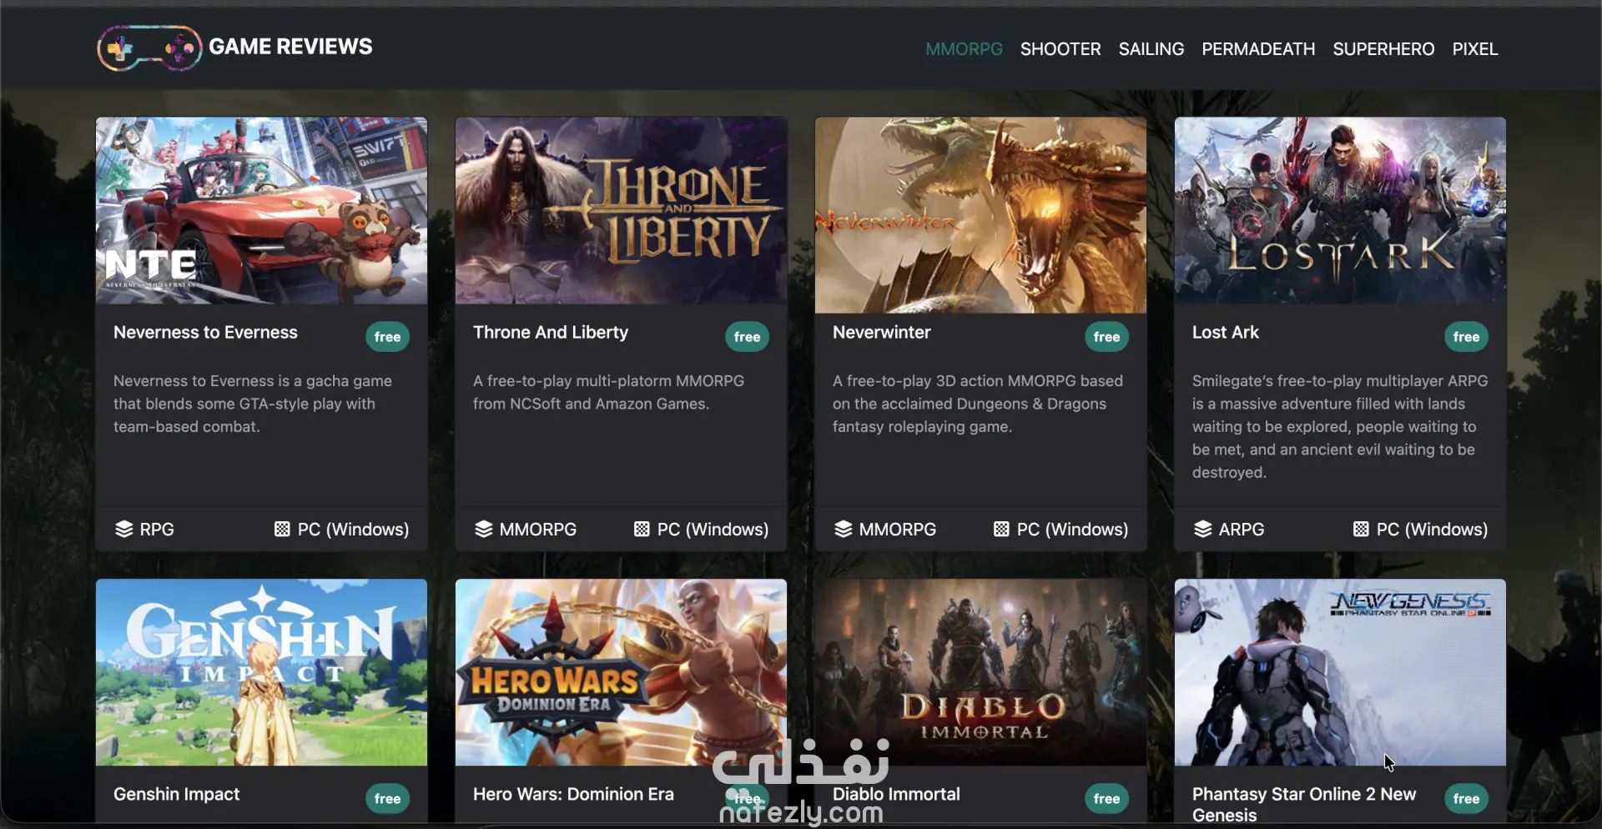Click the free badge on Diablo Immortal
This screenshot has height=829, width=1602.
pos(1106,799)
